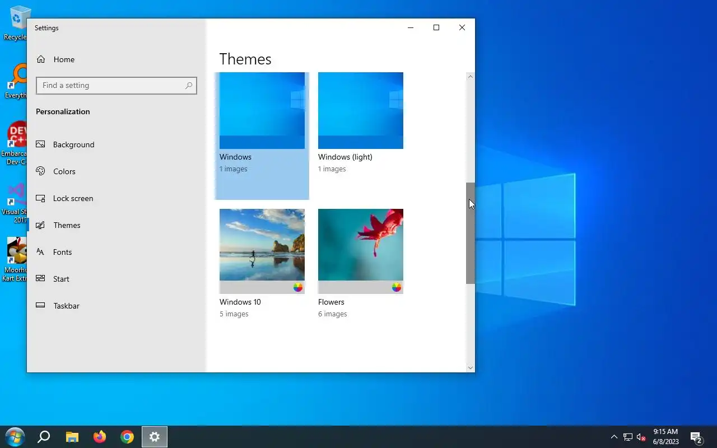Click the Settings gear on taskbar
This screenshot has width=717, height=448.
point(155,437)
